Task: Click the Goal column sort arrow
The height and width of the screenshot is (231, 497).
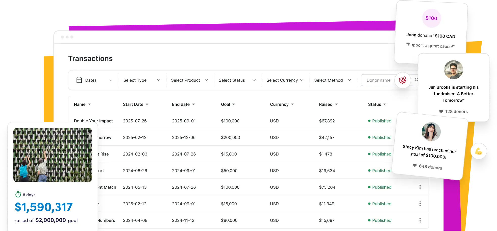Action: pyautogui.click(x=234, y=104)
